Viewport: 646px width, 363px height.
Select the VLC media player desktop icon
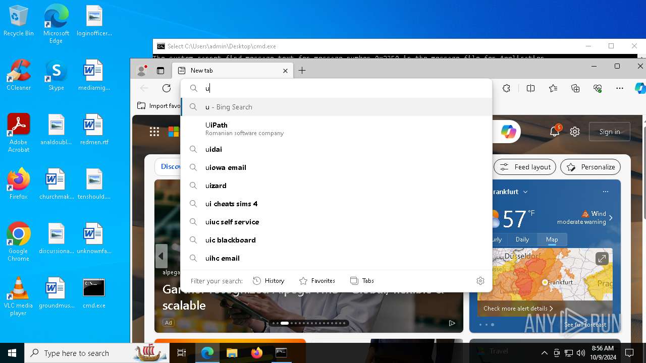tap(19, 296)
